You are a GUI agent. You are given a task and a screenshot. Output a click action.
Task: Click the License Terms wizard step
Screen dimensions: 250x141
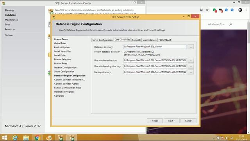pos(61,39)
